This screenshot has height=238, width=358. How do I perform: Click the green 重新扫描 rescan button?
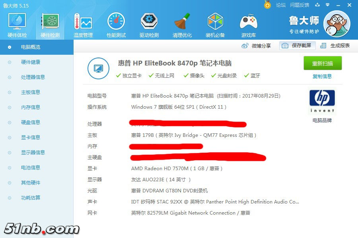[323, 63]
